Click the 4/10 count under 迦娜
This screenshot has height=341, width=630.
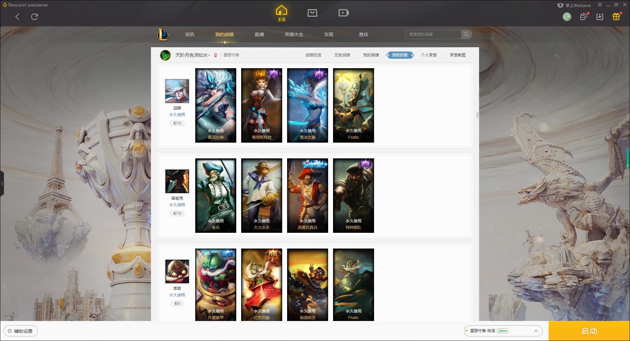pyautogui.click(x=177, y=123)
